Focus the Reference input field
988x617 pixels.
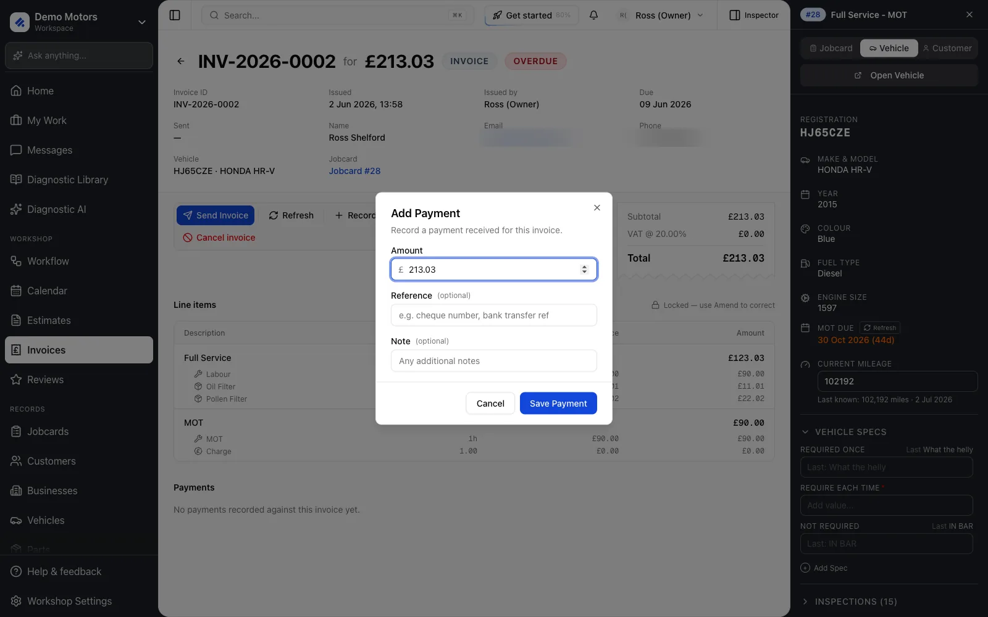coord(494,315)
